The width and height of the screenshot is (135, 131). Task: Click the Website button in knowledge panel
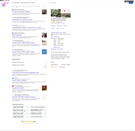tap(53, 26)
